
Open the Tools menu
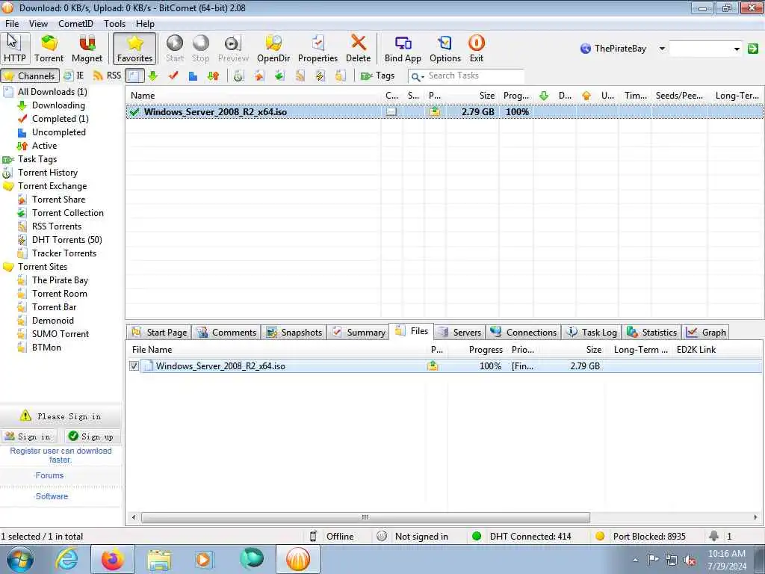[114, 24]
